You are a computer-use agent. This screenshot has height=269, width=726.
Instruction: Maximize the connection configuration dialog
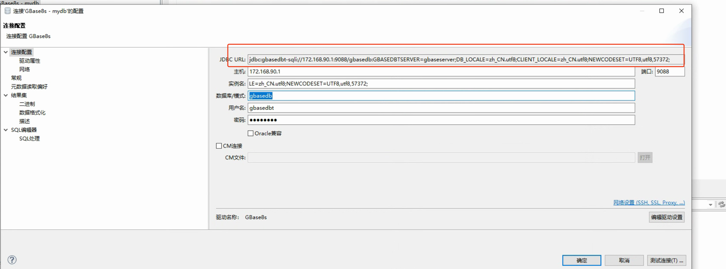661,11
